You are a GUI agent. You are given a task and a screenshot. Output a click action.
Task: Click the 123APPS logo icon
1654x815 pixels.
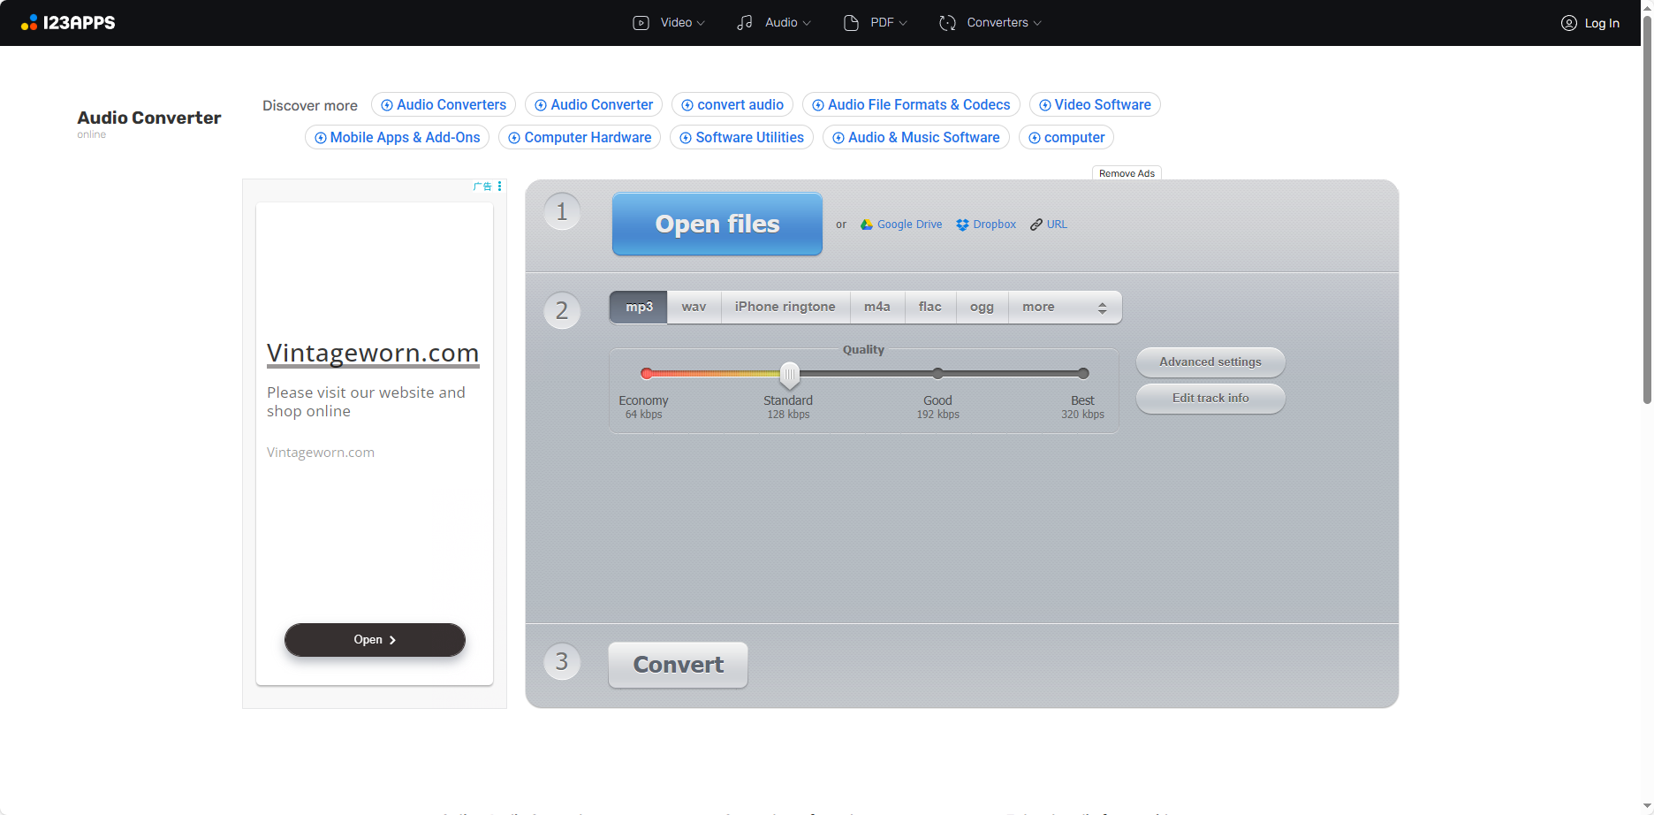tap(29, 23)
